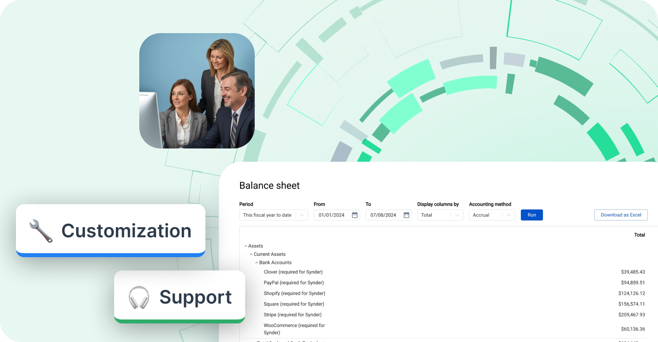This screenshot has width=658, height=342.
Task: Click the Balance sheet heading
Action: [x=269, y=186]
